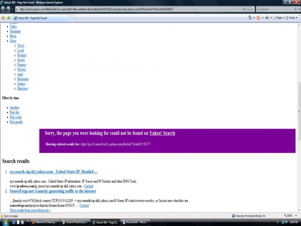Open the News link
The height and width of the screenshot is (226, 301).
[x=20, y=45]
